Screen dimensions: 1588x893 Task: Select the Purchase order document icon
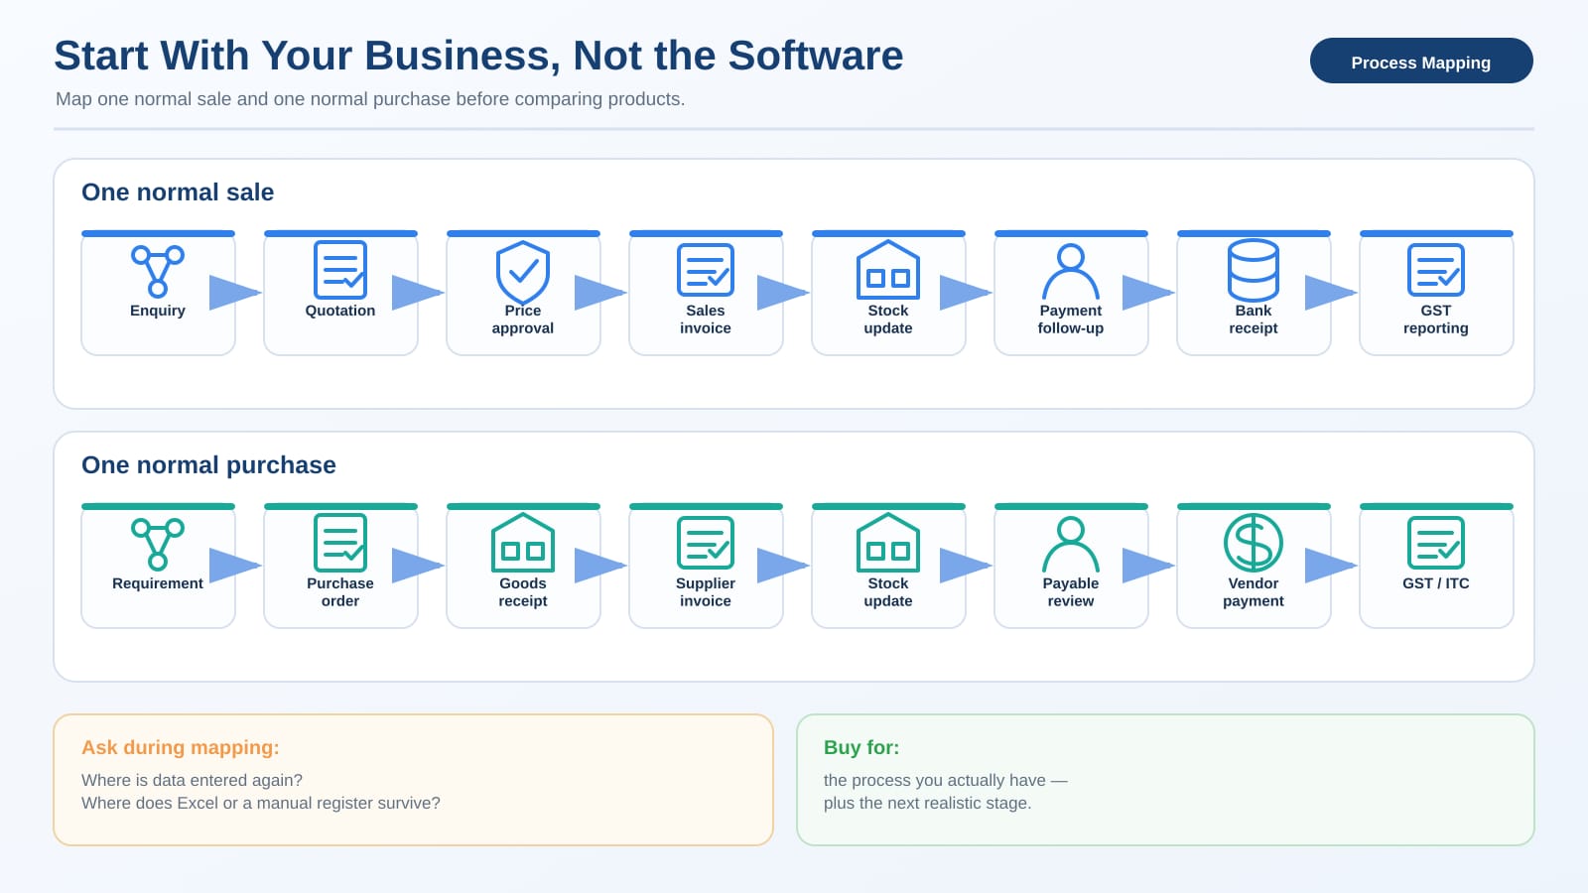click(x=340, y=543)
